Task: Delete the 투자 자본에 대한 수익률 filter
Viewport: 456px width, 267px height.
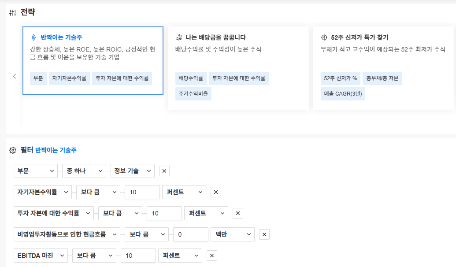Action: [238, 214]
